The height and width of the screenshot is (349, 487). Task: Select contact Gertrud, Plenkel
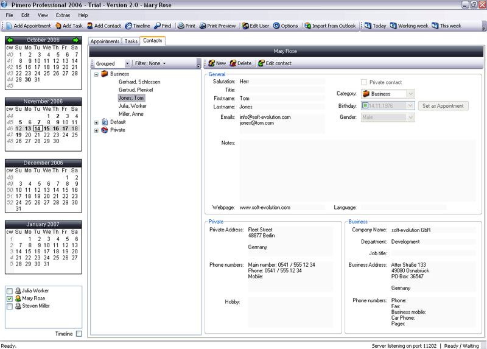point(136,90)
